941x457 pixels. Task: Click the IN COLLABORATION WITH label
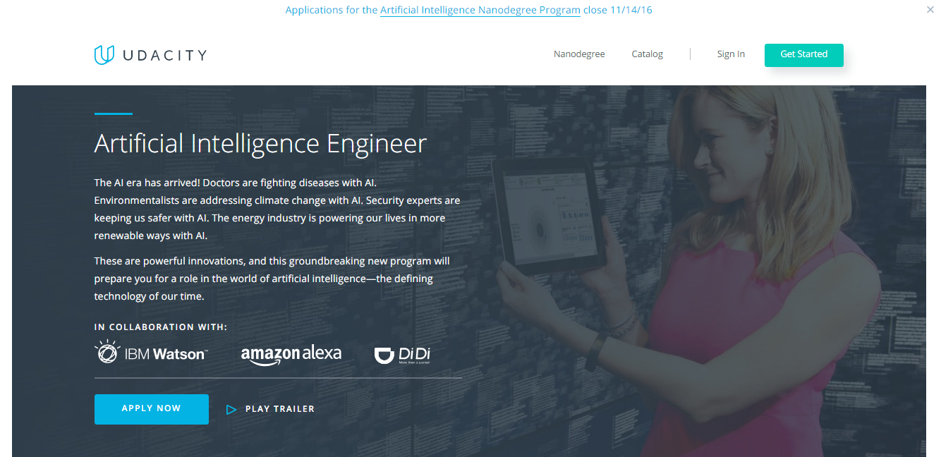161,327
